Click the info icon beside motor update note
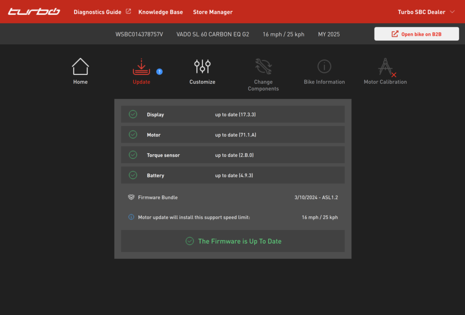Image resolution: width=465 pixels, height=315 pixels. point(131,218)
